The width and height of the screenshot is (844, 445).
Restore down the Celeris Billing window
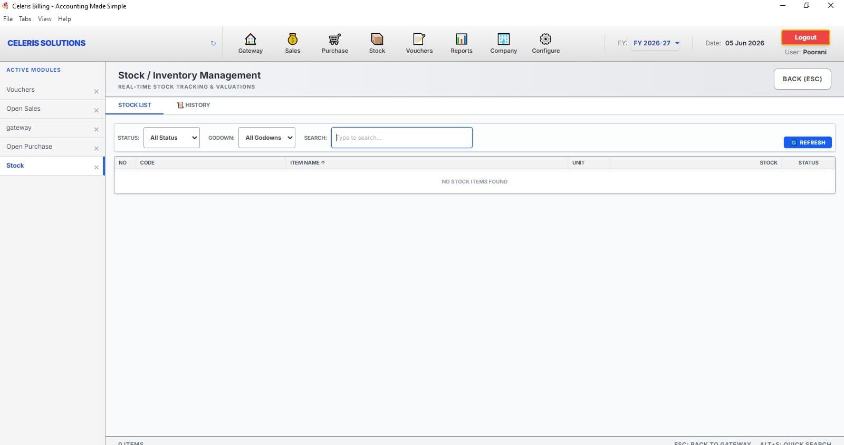click(x=807, y=6)
